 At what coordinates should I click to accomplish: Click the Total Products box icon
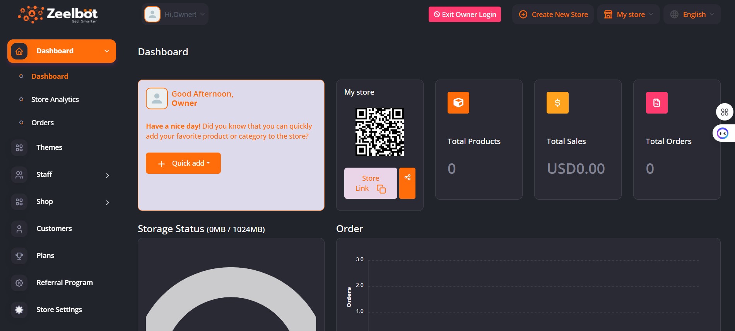[458, 103]
